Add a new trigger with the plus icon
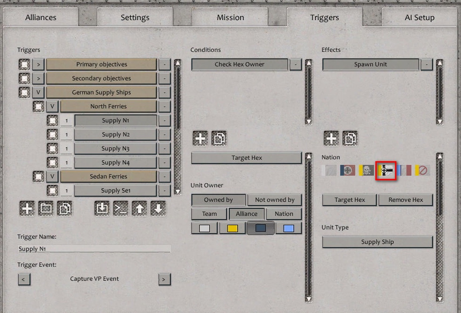 [27, 209]
